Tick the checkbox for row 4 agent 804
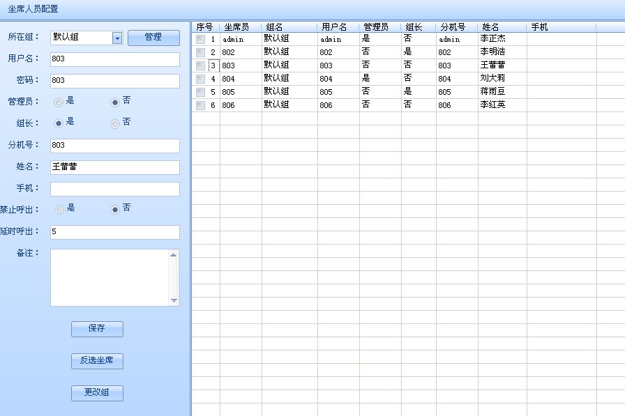This screenshot has width=625, height=416. pyautogui.click(x=200, y=79)
